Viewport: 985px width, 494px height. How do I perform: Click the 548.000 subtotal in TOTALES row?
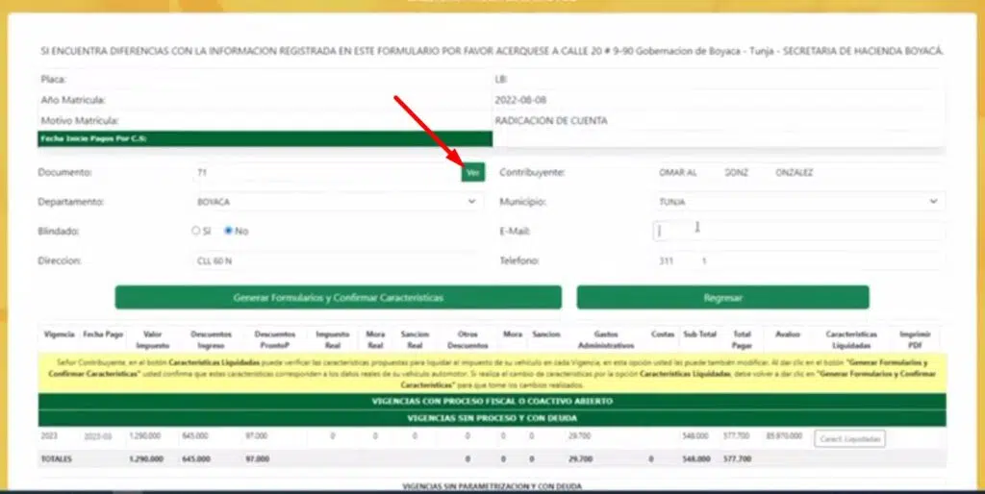click(x=696, y=458)
